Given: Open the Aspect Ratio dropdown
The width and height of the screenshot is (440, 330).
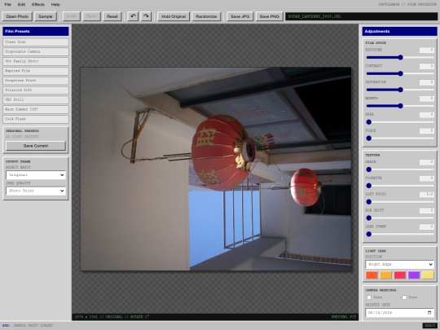Looking at the screenshot, I should tap(36, 175).
